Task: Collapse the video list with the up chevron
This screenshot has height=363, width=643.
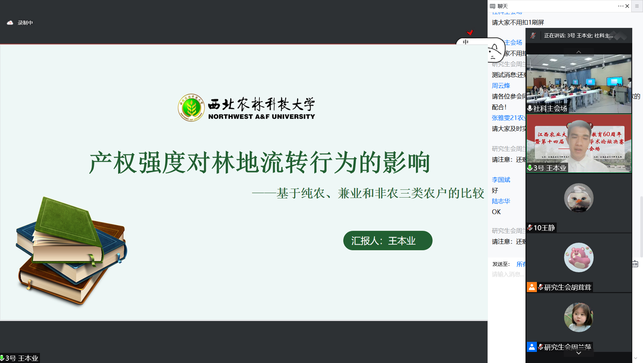Action: (579, 52)
